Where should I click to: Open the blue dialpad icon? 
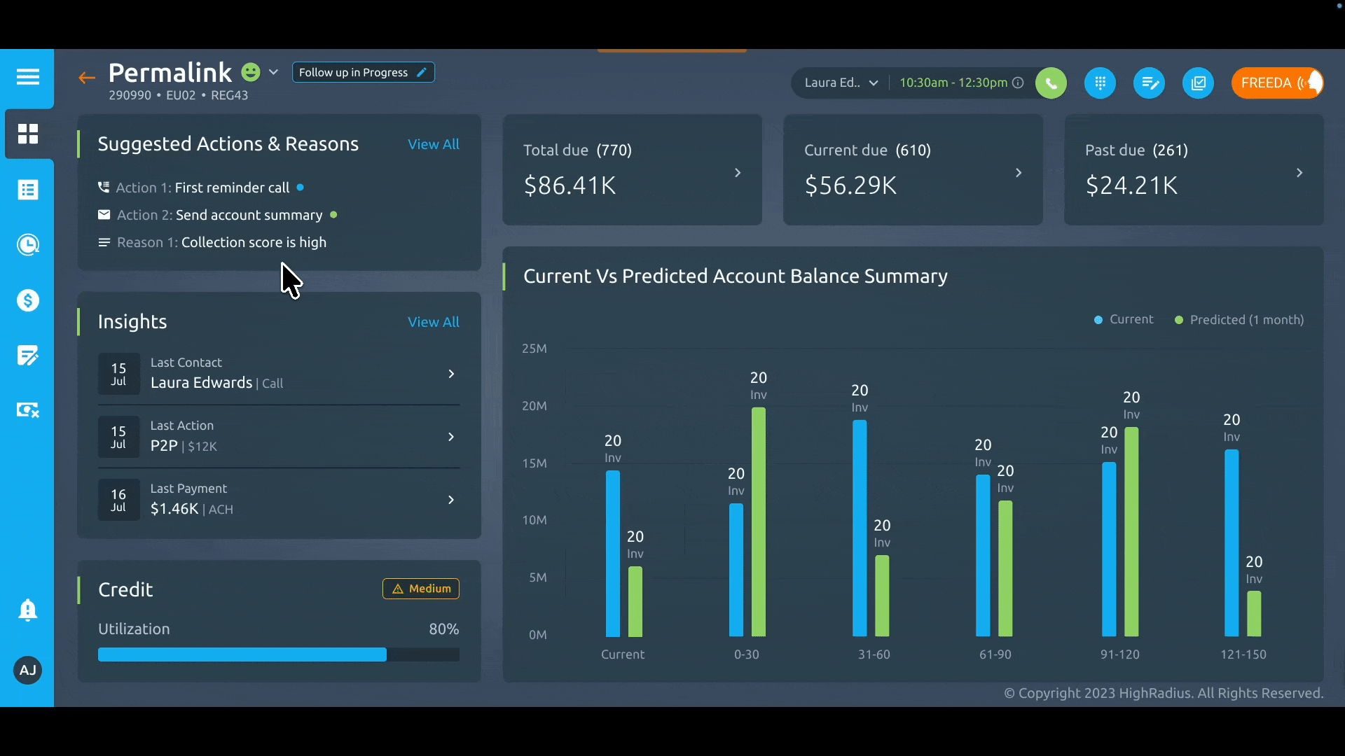[x=1100, y=83]
